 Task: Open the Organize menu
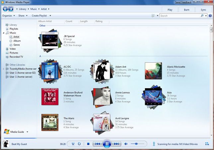(9, 16)
